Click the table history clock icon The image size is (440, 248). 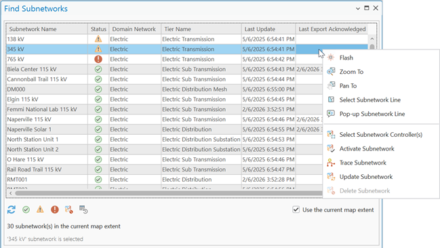tap(83, 209)
